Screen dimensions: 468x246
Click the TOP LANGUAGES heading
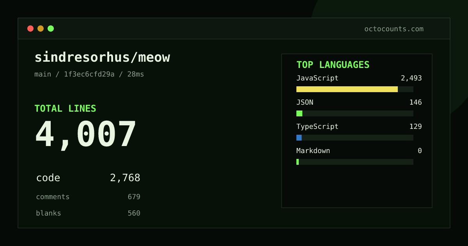333,65
